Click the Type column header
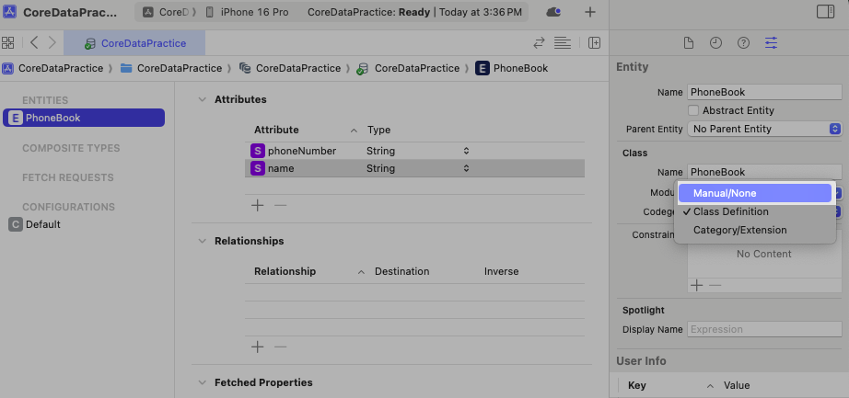 click(378, 130)
